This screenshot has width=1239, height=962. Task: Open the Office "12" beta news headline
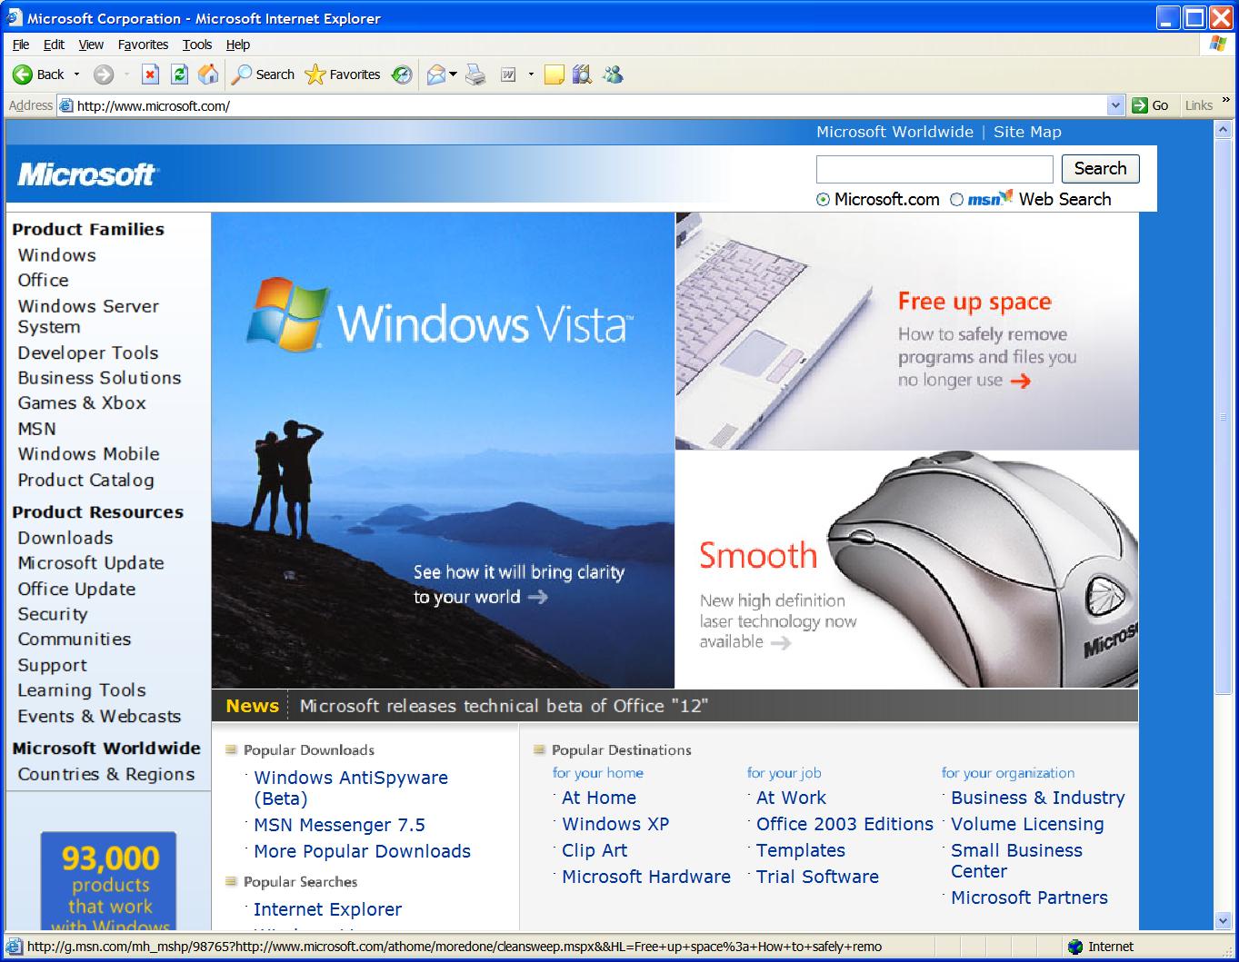click(x=504, y=706)
